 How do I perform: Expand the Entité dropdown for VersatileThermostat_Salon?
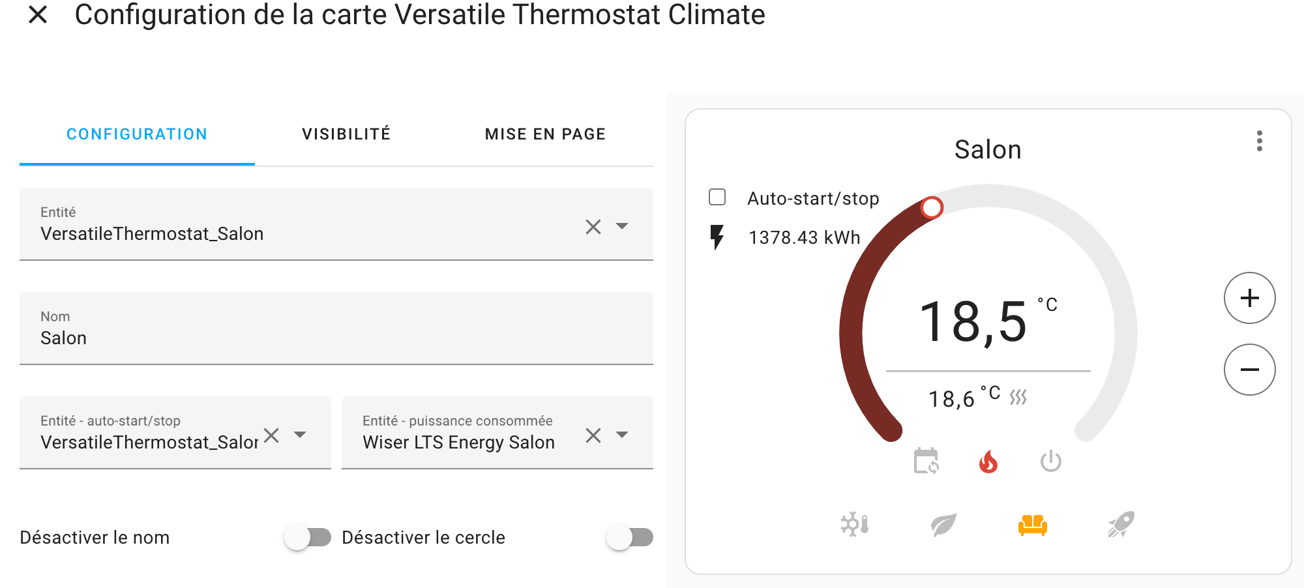point(622,226)
